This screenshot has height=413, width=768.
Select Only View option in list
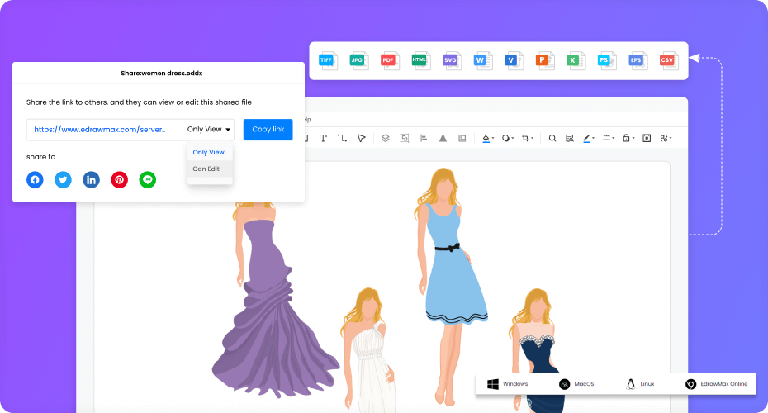tap(210, 152)
